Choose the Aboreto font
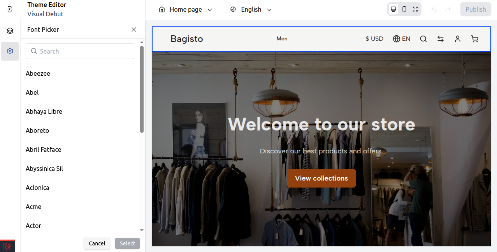The height and width of the screenshot is (252, 497). tap(80, 130)
